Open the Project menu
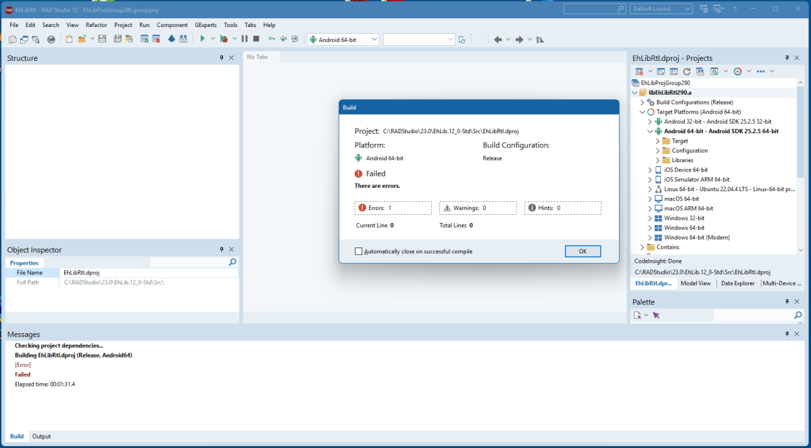Viewport: 811px width, 448px height. 123,25
